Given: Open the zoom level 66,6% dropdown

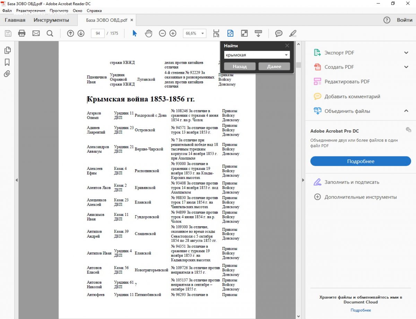Looking at the screenshot, I should coord(202,34).
